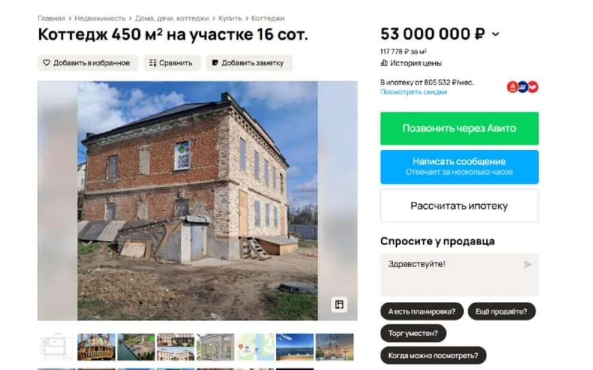Open the Недвижимость breadcrumb
Image resolution: width=593 pixels, height=370 pixels.
point(100,18)
